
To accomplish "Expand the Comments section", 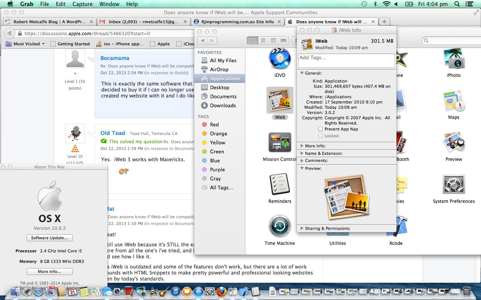I will click(302, 160).
